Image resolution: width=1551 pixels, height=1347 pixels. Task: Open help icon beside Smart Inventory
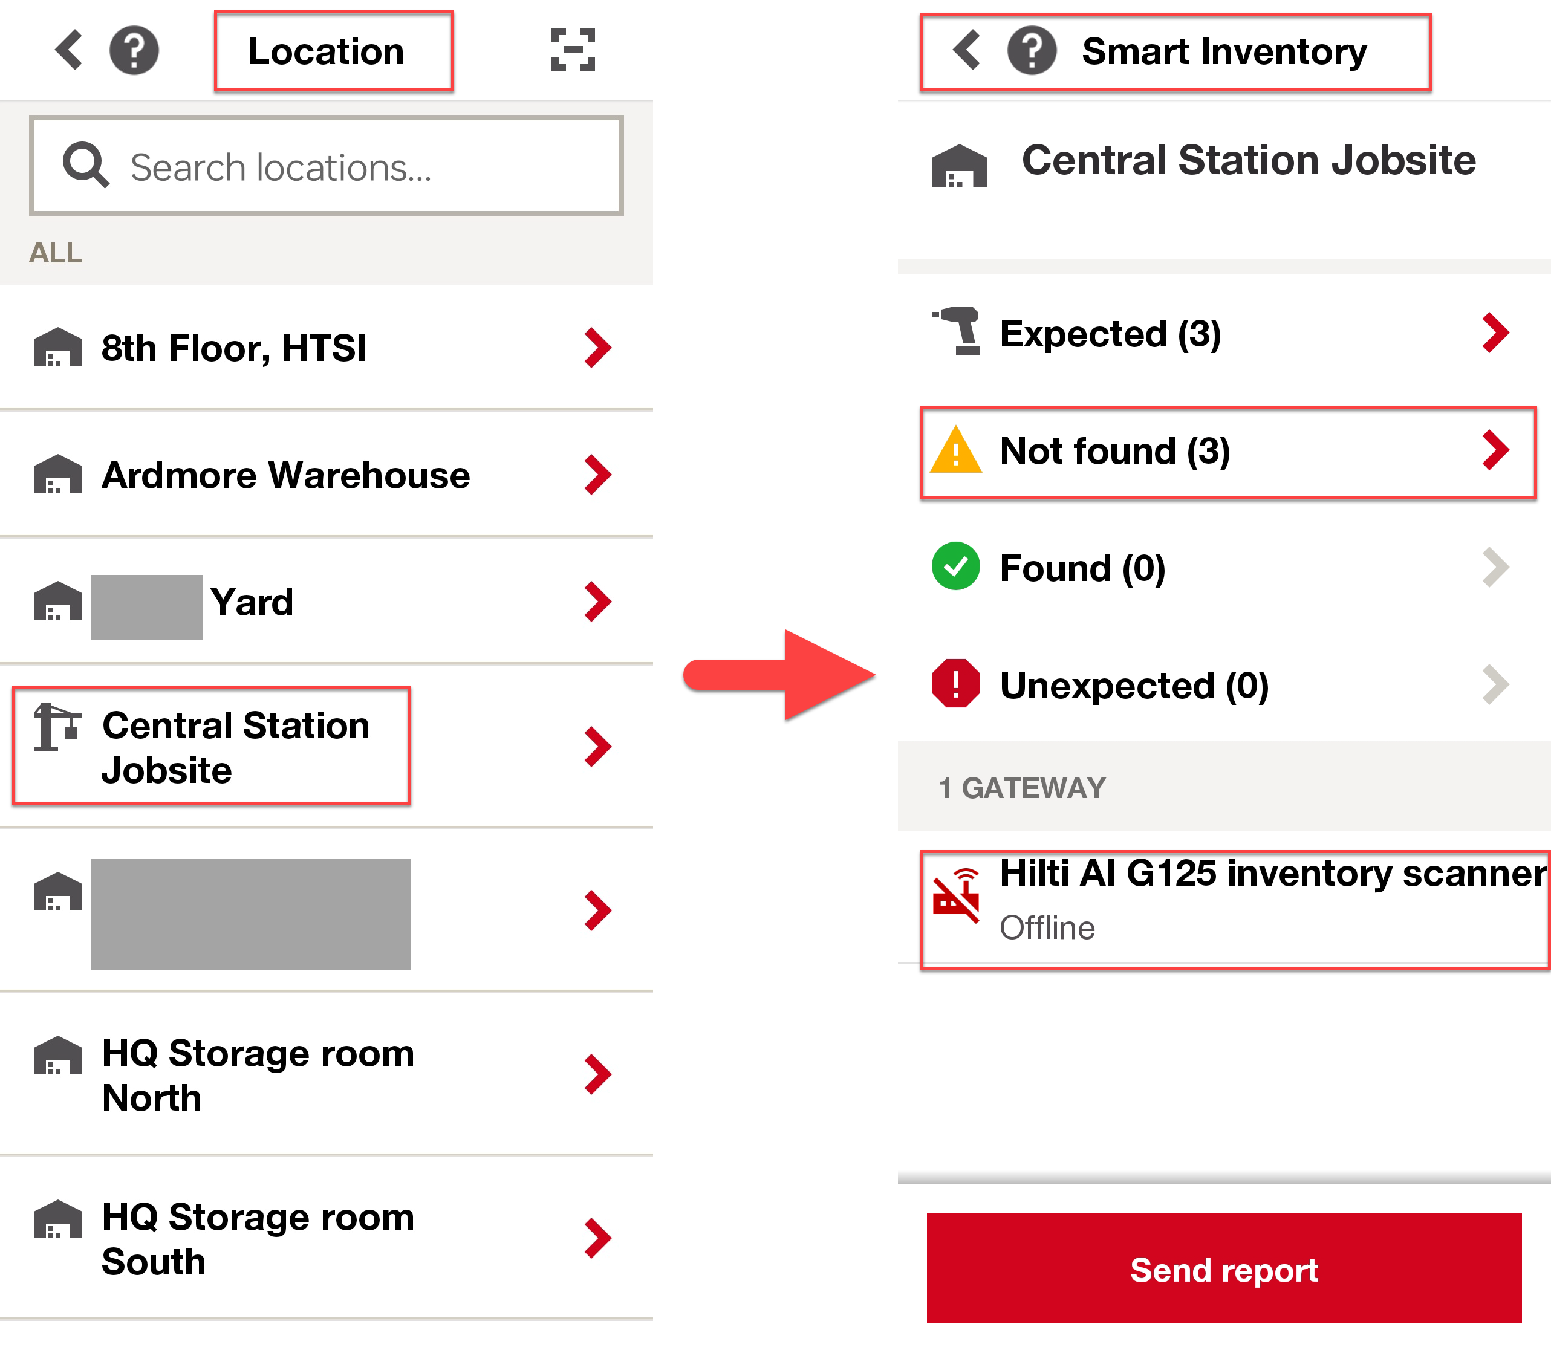pyautogui.click(x=1032, y=50)
